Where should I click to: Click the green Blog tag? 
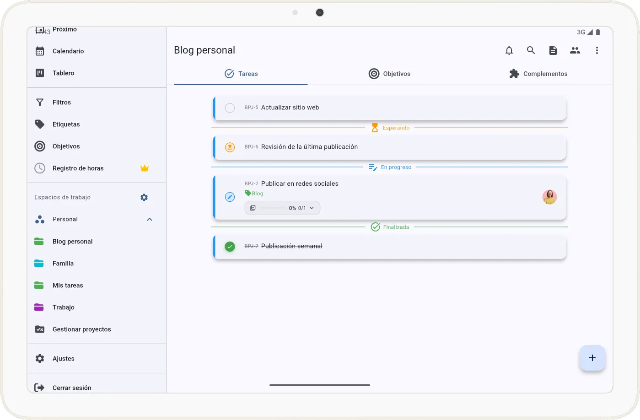point(254,194)
